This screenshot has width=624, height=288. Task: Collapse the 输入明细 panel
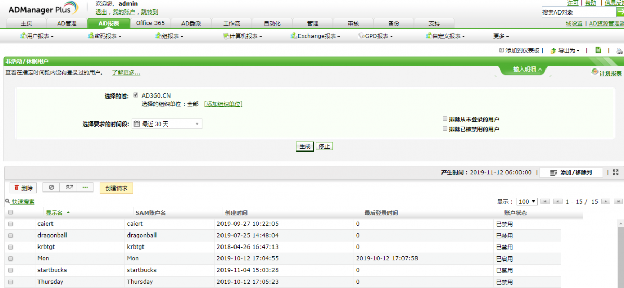click(527, 69)
